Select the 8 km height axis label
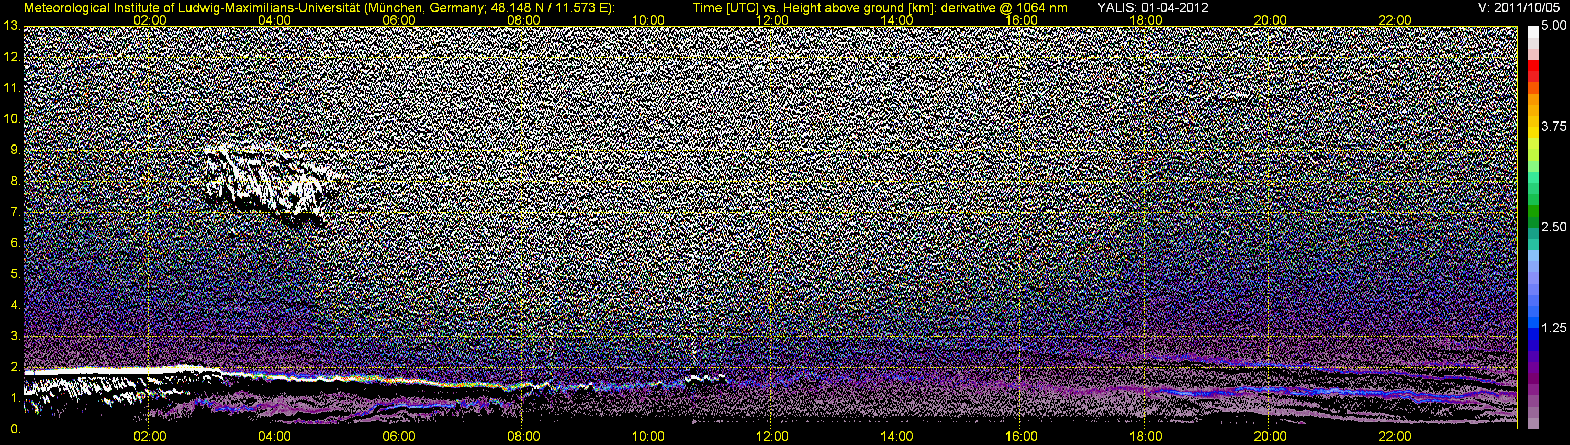The height and width of the screenshot is (445, 1570). click(x=15, y=181)
